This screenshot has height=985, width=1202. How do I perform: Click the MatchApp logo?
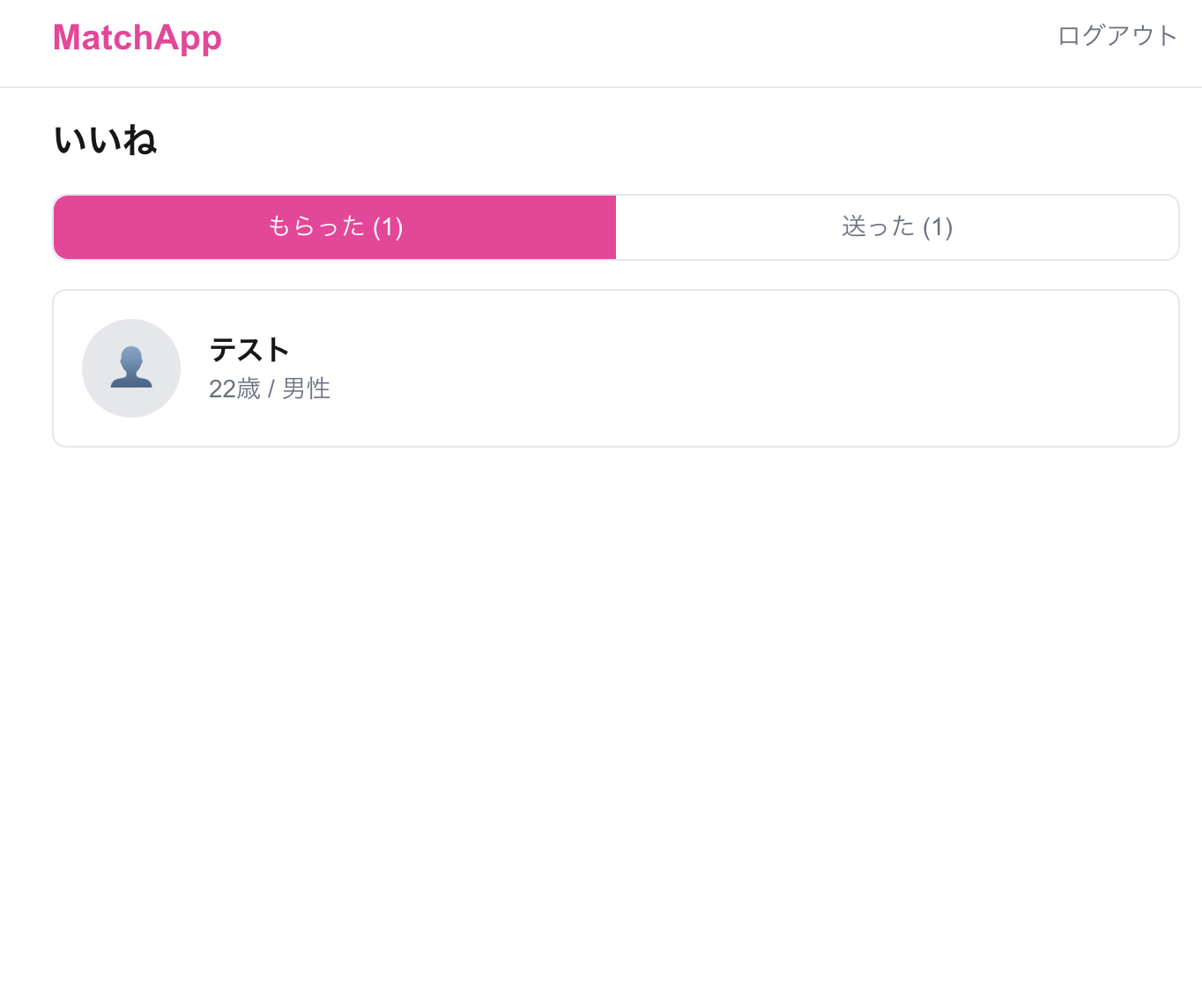[137, 38]
